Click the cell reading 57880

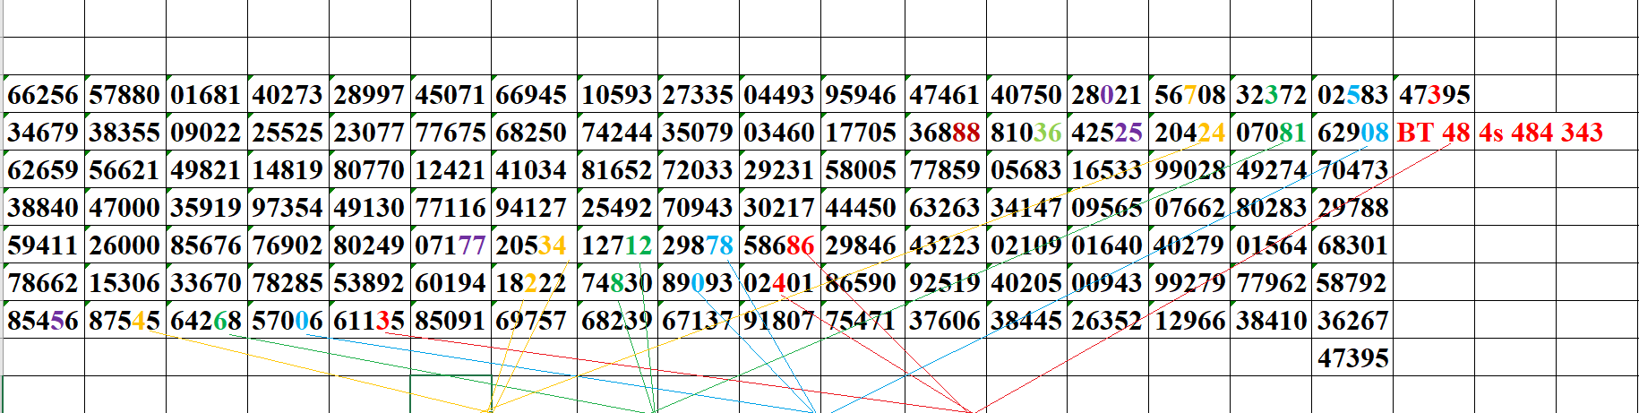click(124, 95)
